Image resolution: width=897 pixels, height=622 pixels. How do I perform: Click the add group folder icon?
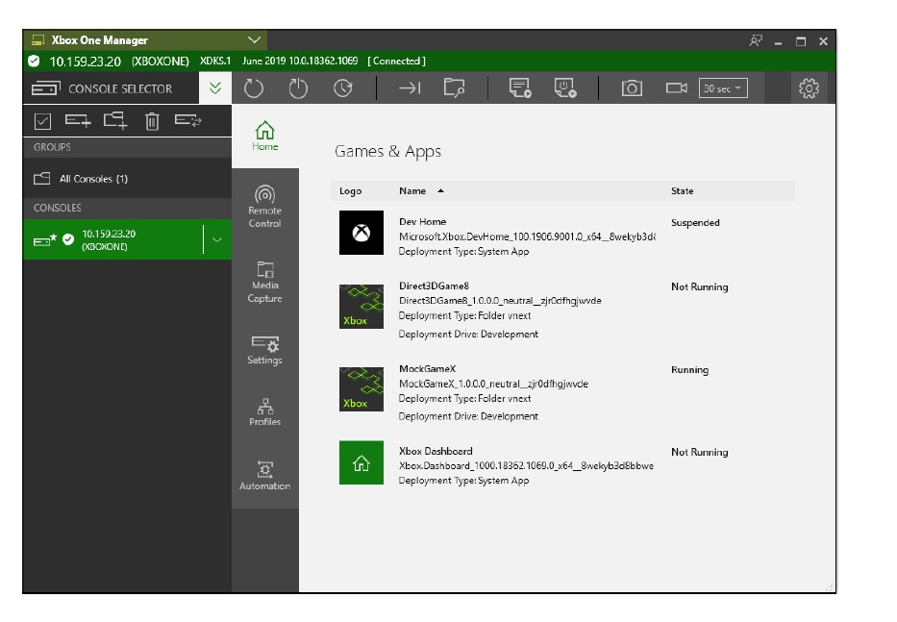(x=115, y=120)
